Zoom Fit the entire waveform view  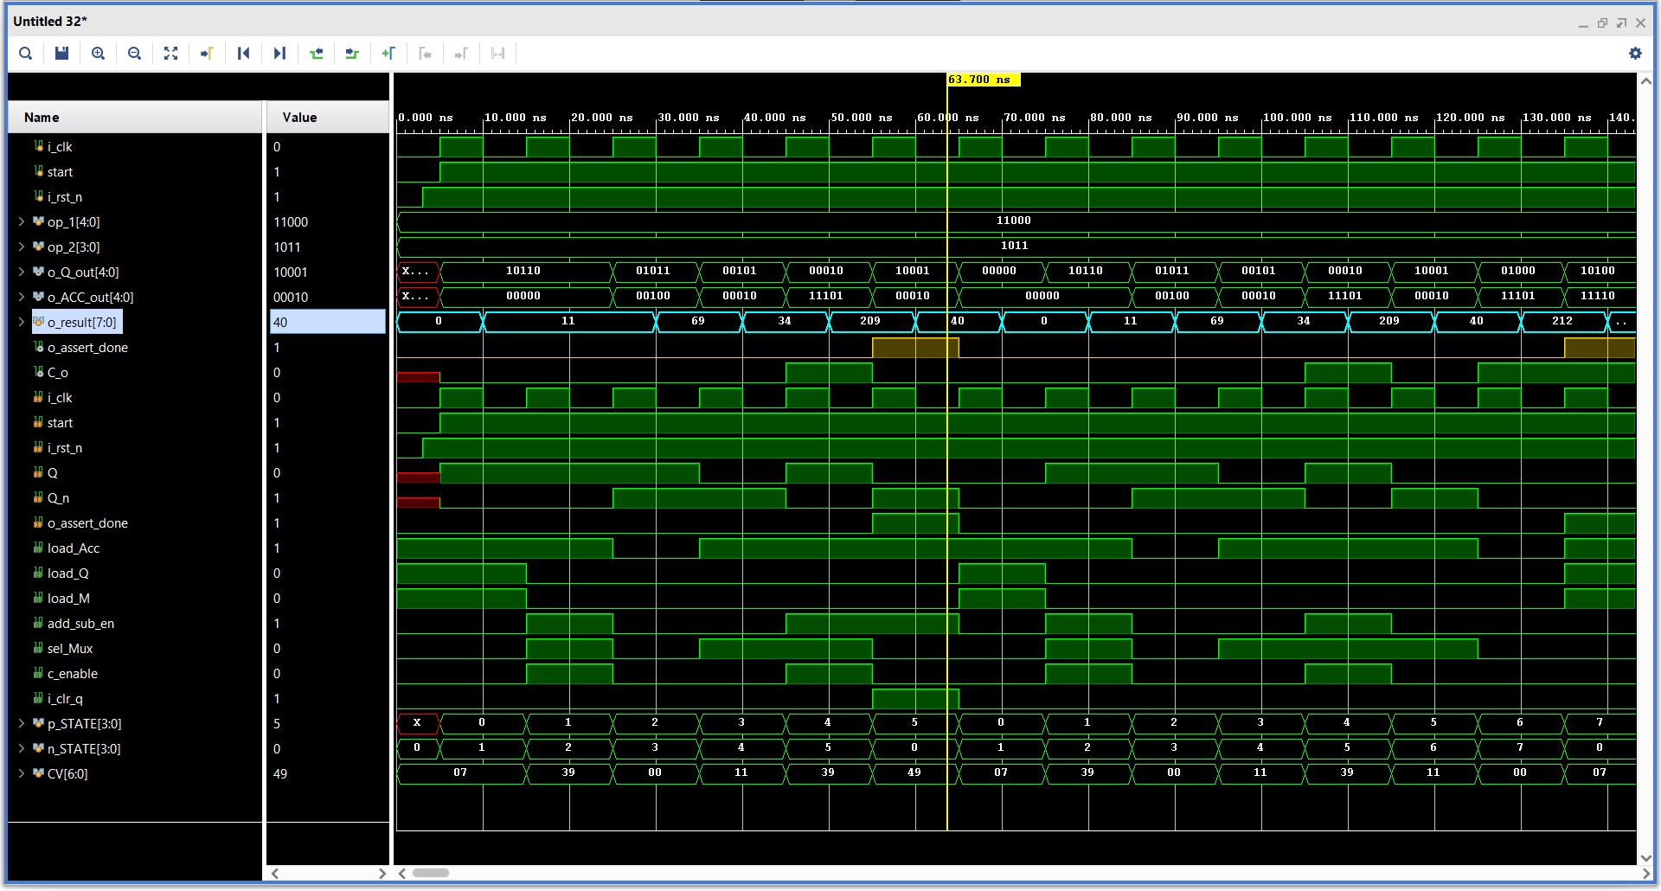pyautogui.click(x=170, y=53)
